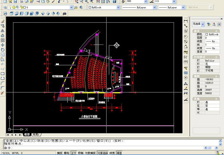This screenshot has height=155, width=224.
Task: Switch to the 模型 model tab
Action: [27, 134]
